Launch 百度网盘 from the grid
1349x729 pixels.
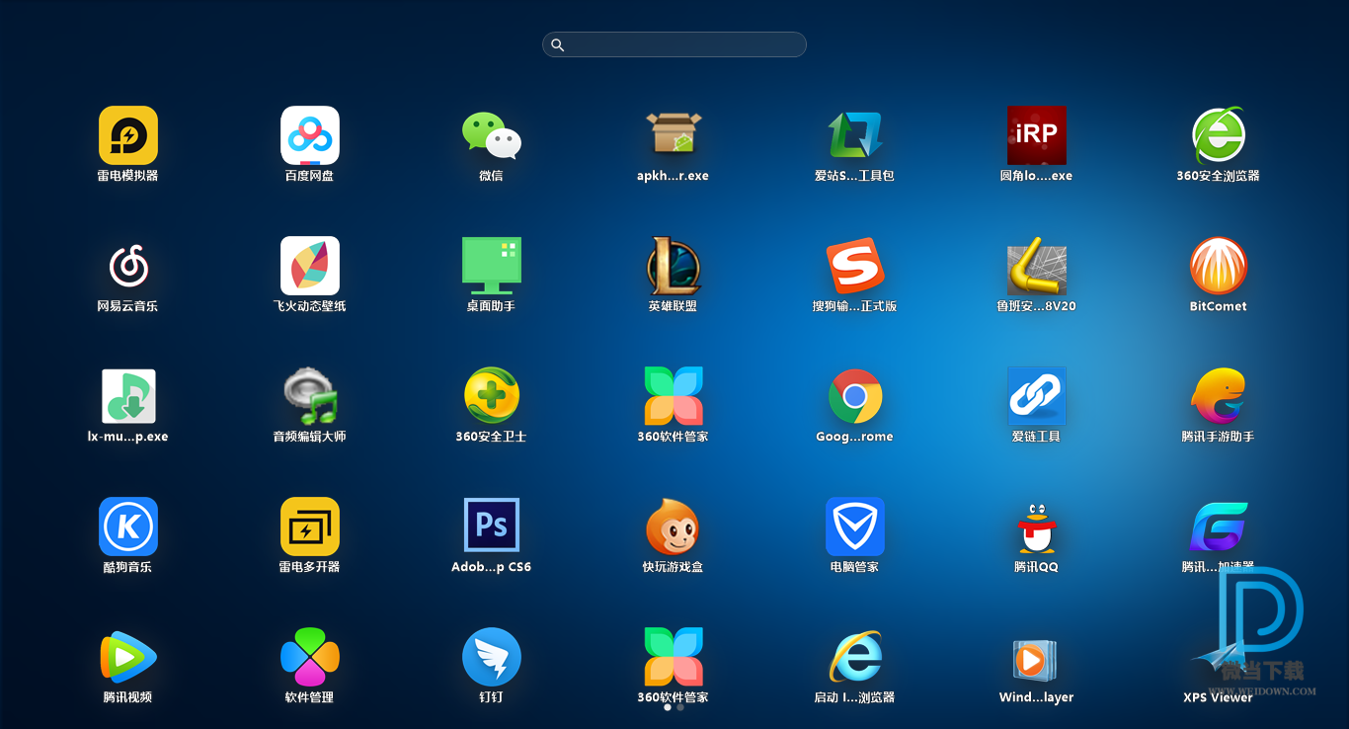(310, 135)
